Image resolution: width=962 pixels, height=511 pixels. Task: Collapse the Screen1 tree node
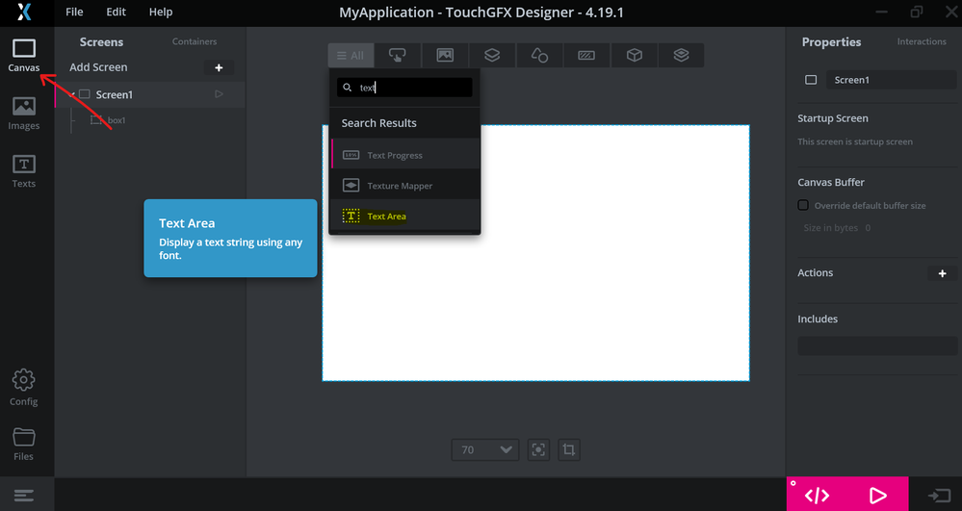click(73, 94)
